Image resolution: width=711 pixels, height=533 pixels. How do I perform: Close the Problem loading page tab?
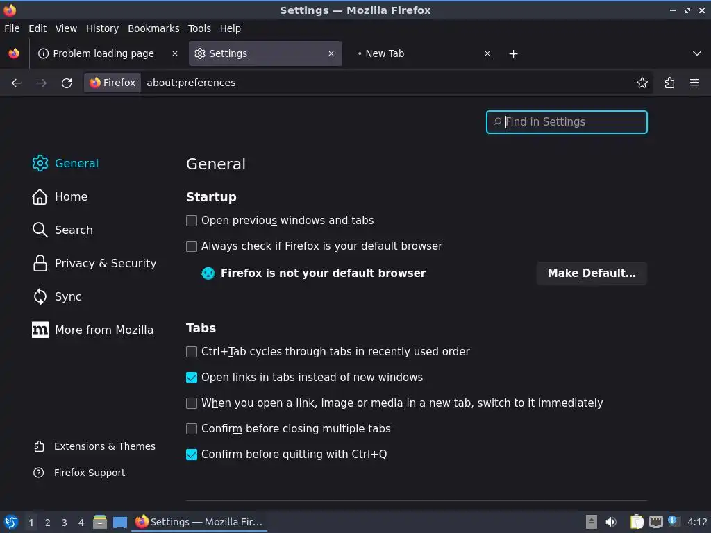point(174,53)
